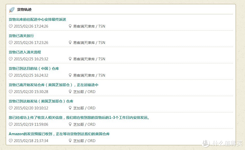Click location pin in the 11:59:06 row
Viewport: 245px width, 150px height.
(x=70, y=124)
